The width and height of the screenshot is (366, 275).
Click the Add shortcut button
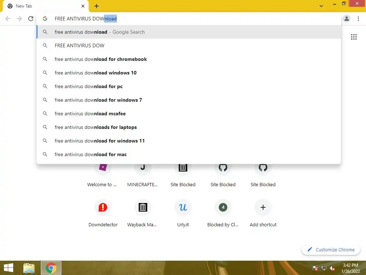(x=263, y=214)
